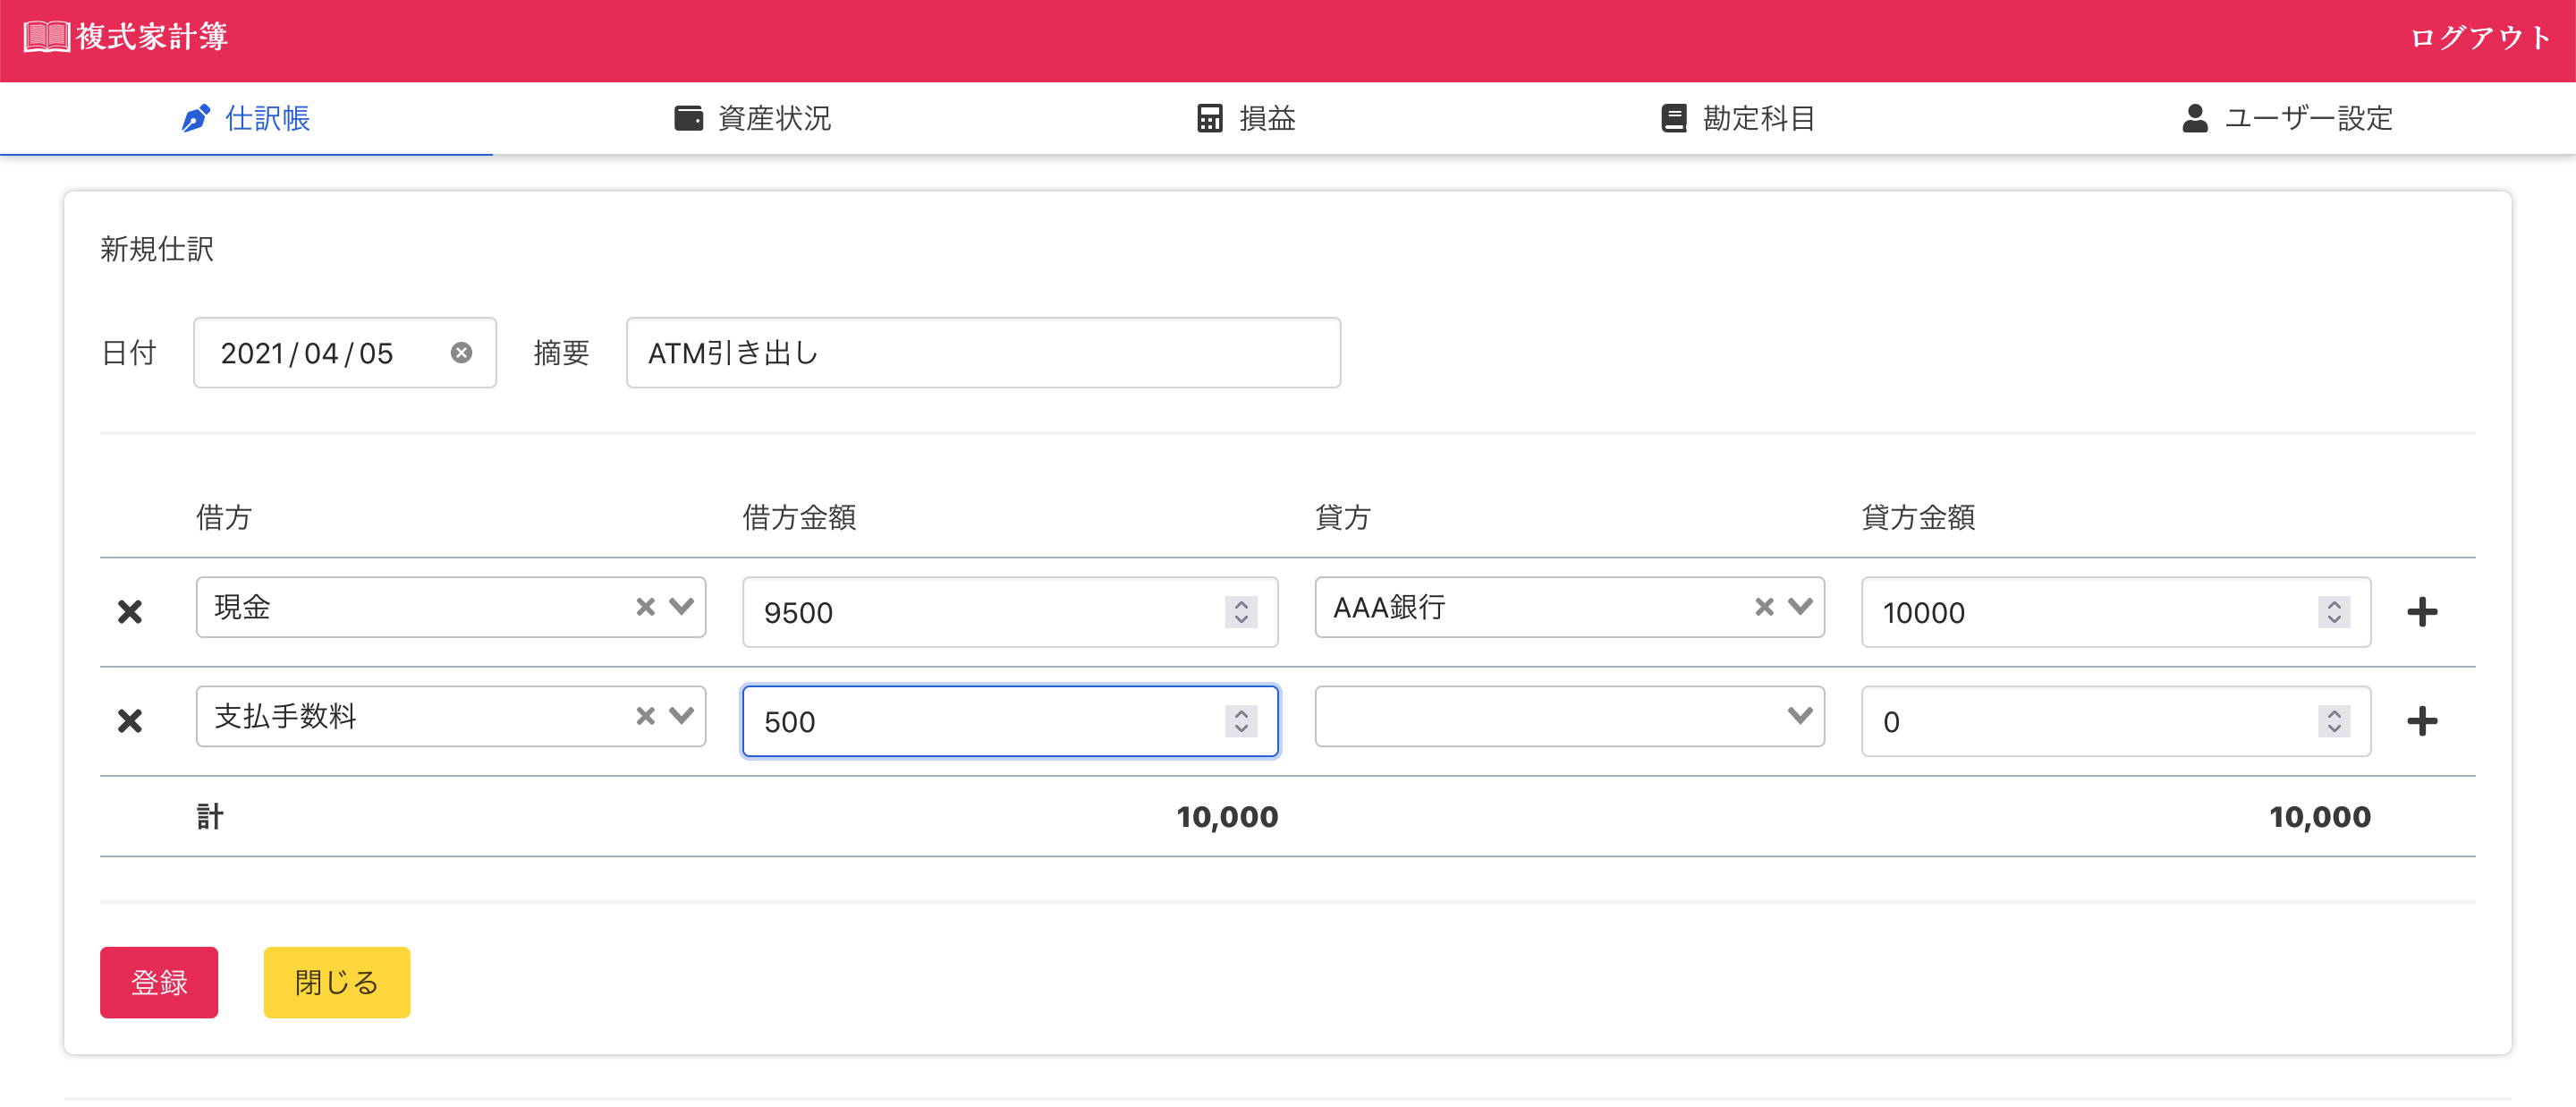Open the 支払手数料 account dropdown
The image size is (2576, 1107).
[682, 716]
